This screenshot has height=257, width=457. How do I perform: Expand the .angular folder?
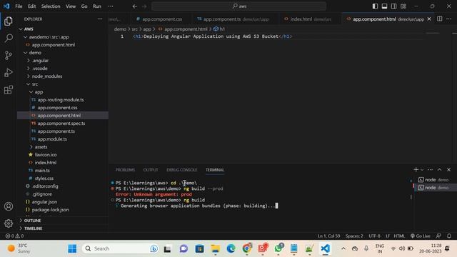pos(63,61)
